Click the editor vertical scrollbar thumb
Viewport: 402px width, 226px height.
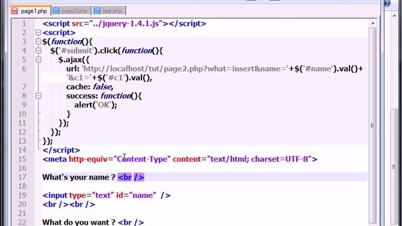pyautogui.click(x=372, y=126)
